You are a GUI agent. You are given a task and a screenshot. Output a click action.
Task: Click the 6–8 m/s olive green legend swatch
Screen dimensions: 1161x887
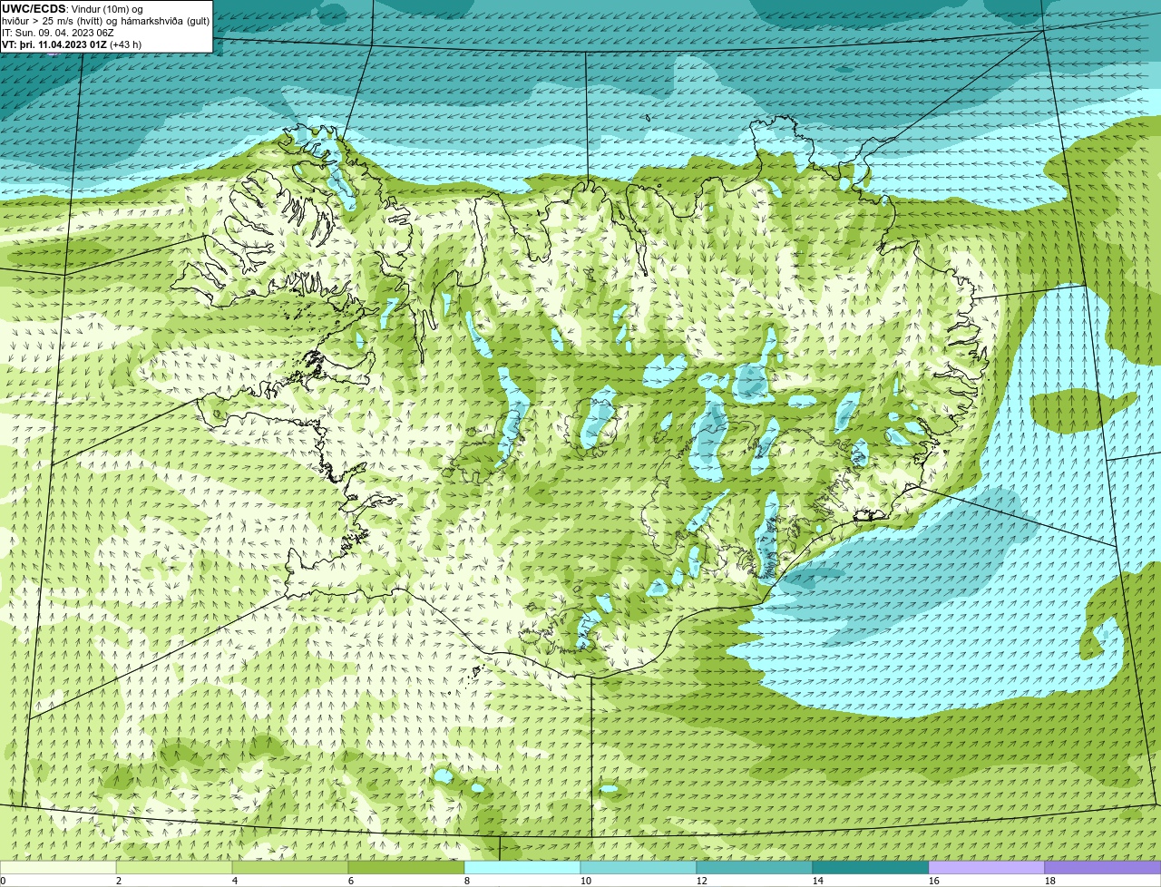coord(406,868)
